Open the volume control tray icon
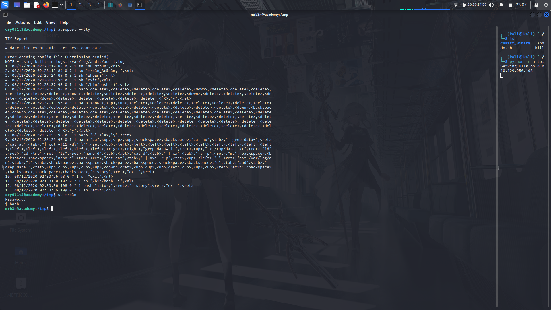 click(491, 5)
